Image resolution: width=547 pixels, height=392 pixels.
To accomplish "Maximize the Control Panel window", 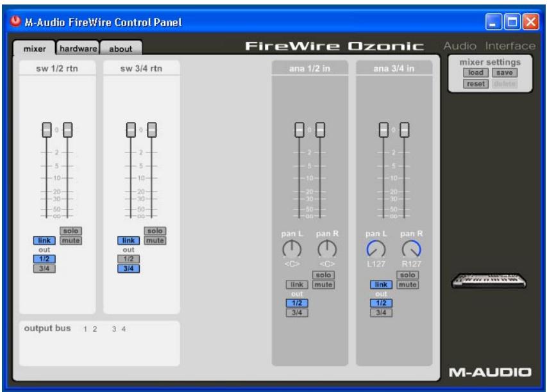I will pos(512,22).
